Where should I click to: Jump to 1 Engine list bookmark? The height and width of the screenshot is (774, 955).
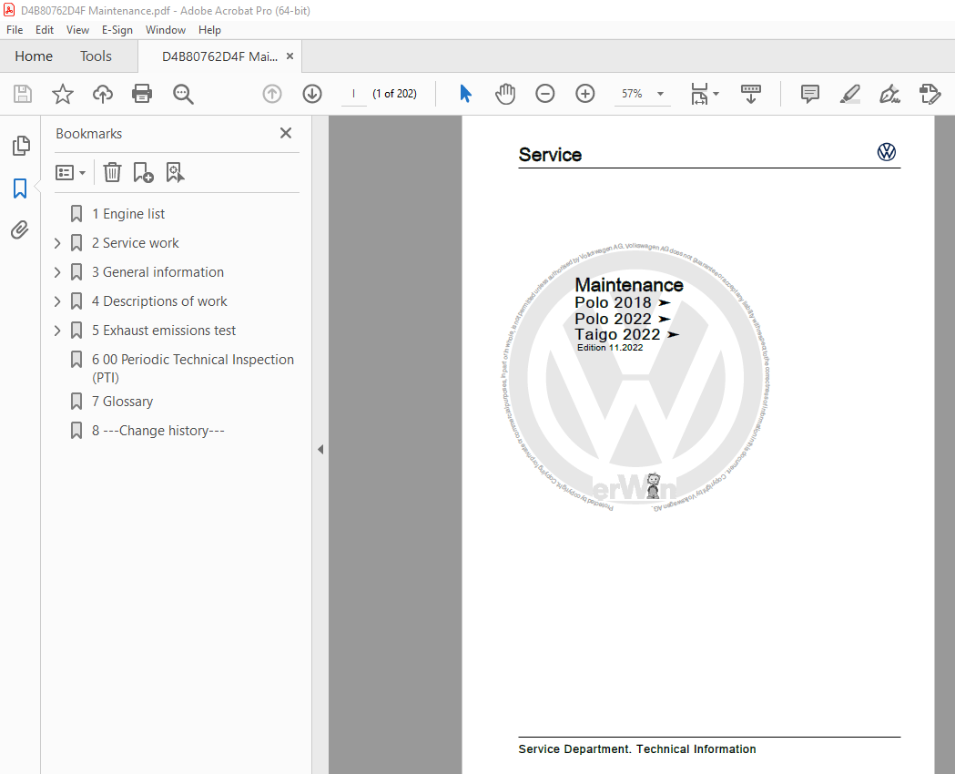[127, 214]
